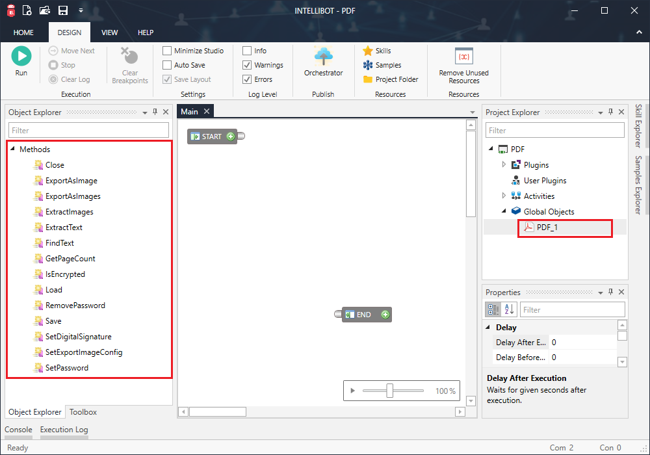Open the HOME ribbon tab
This screenshot has width=650, height=455.
23,32
